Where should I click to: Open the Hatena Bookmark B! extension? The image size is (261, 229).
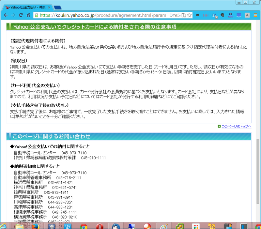coord(215,15)
